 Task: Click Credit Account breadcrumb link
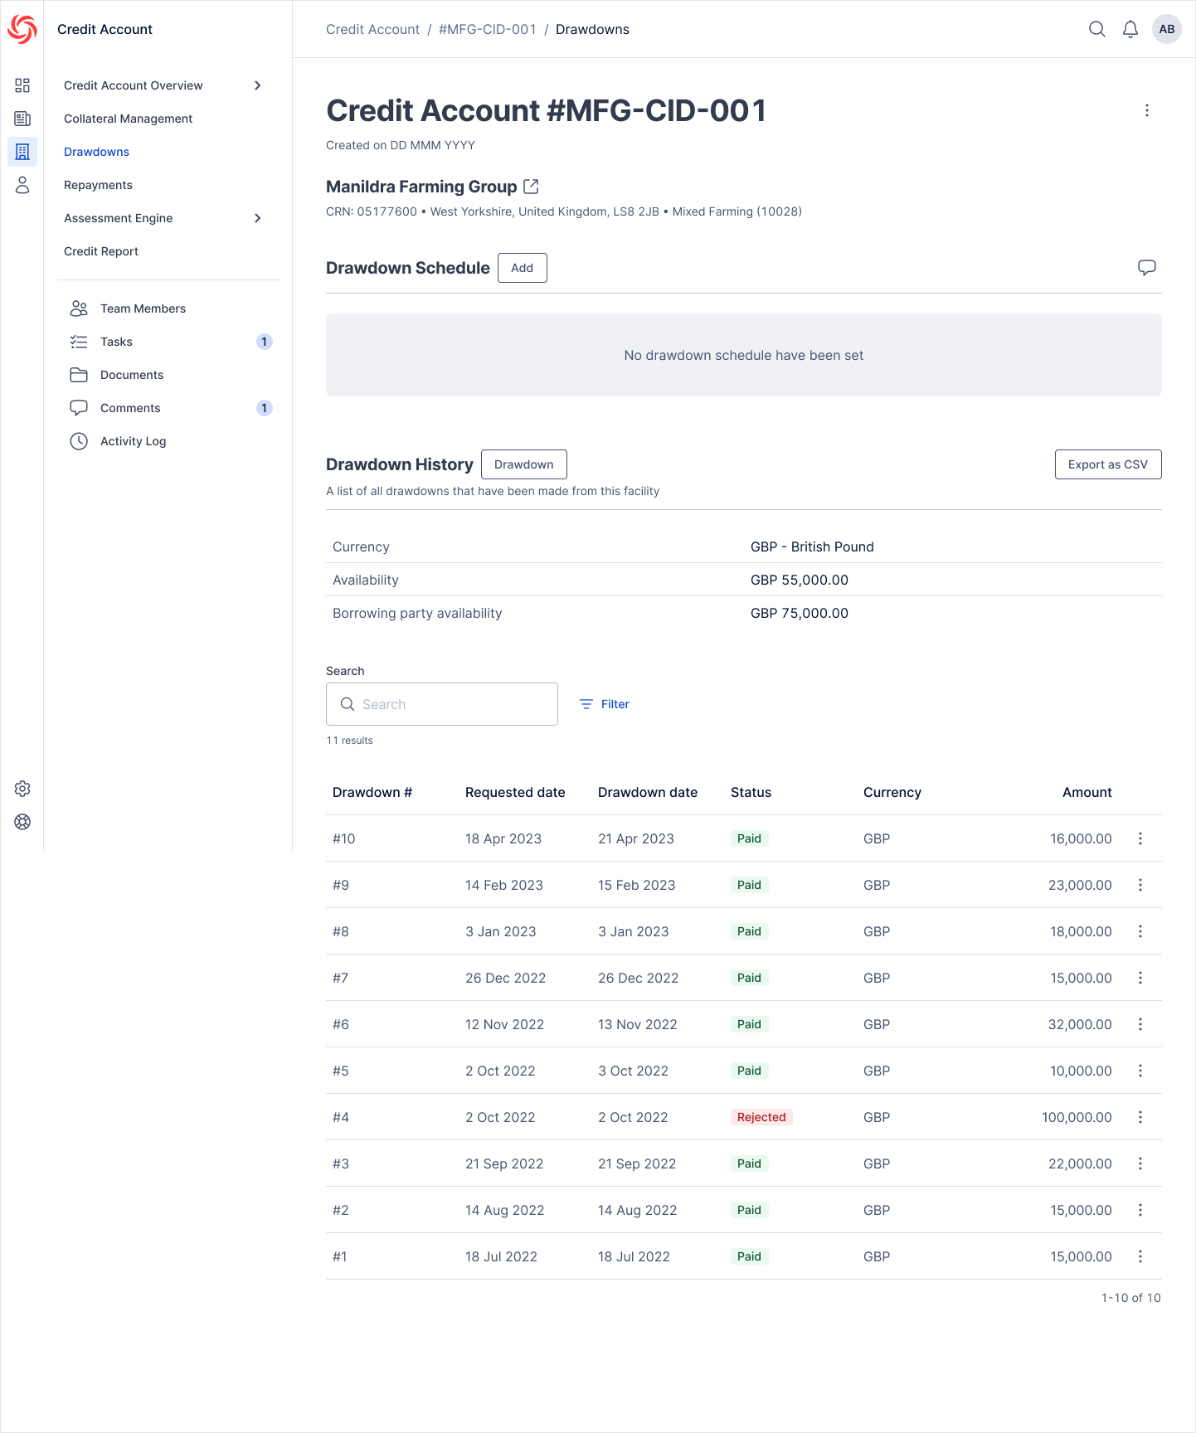pyautogui.click(x=372, y=29)
